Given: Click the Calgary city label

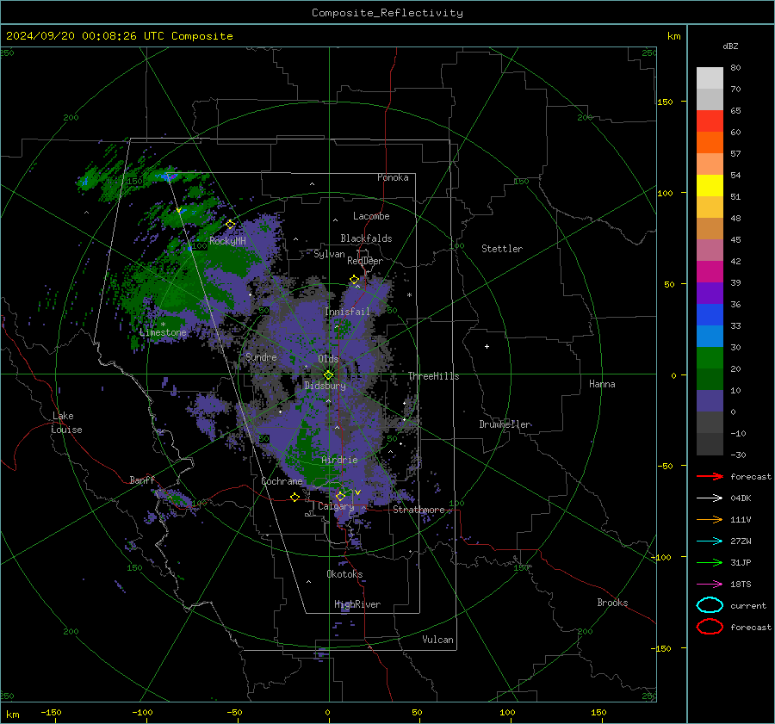Looking at the screenshot, I should click(336, 506).
